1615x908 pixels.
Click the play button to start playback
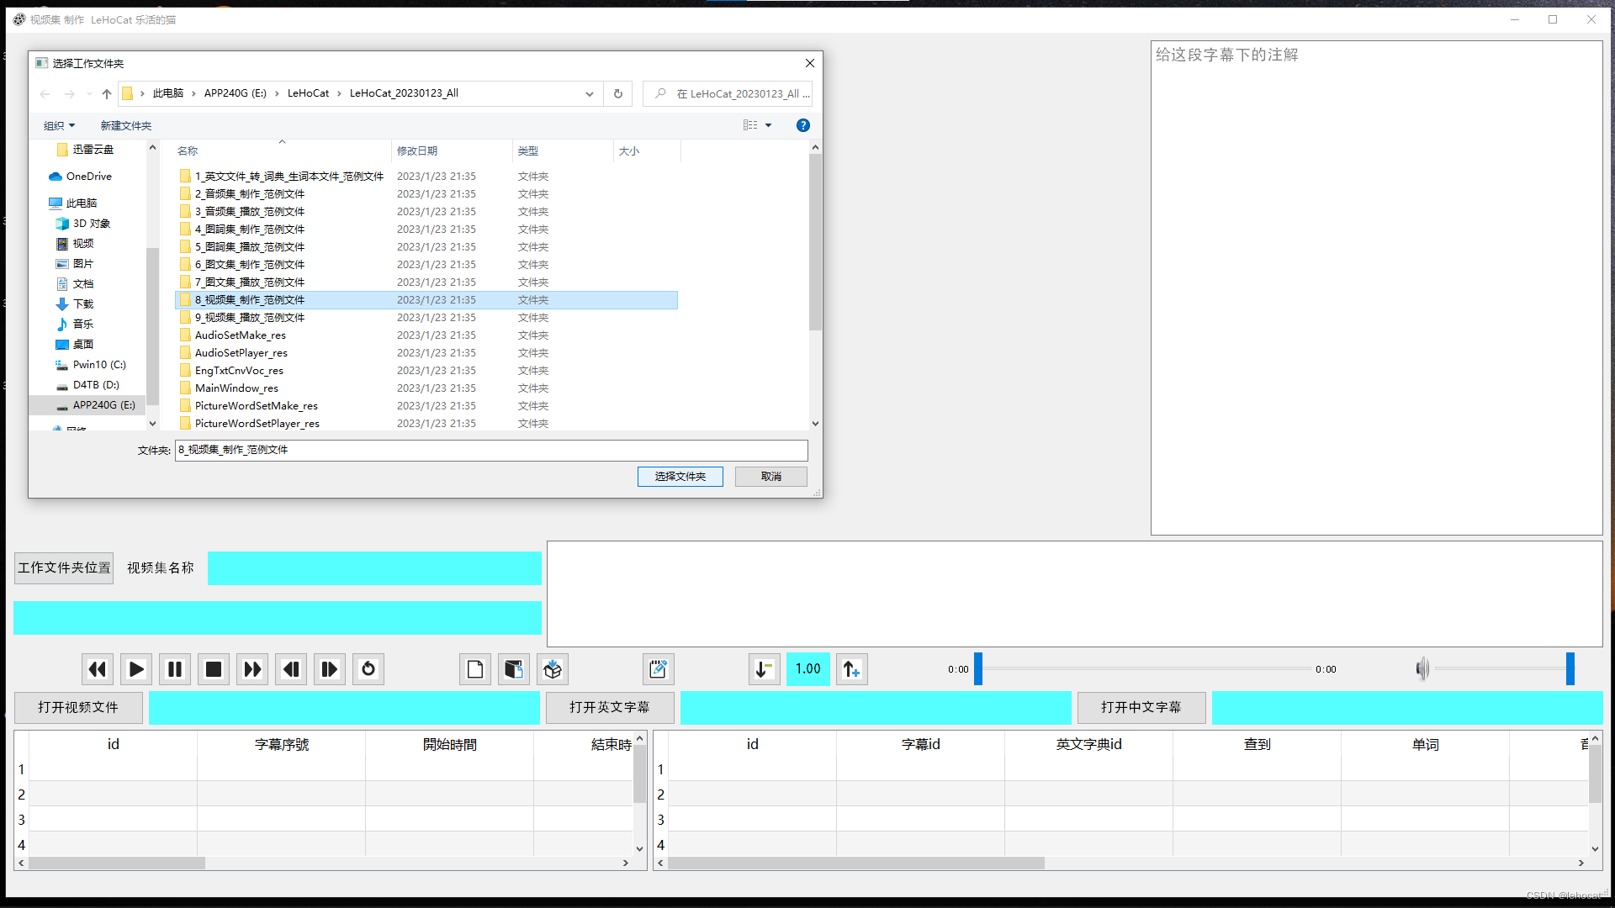(135, 668)
